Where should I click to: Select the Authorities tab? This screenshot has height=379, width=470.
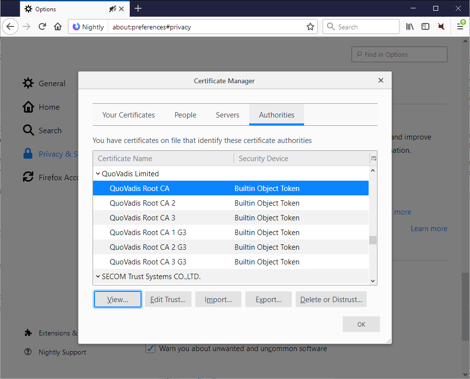277,115
